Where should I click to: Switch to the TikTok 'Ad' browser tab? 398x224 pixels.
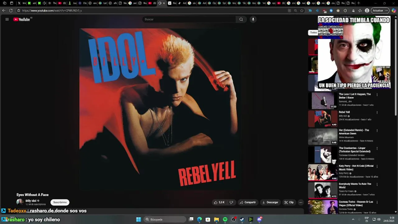tap(182, 3)
